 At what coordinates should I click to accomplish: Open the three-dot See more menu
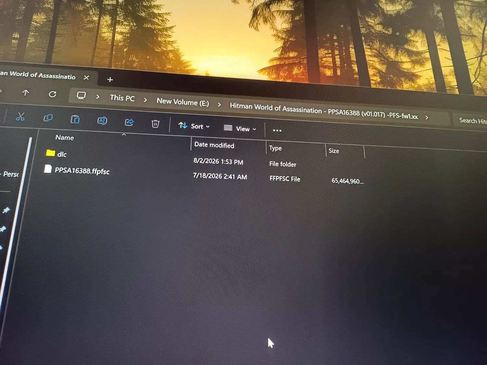[x=277, y=130]
